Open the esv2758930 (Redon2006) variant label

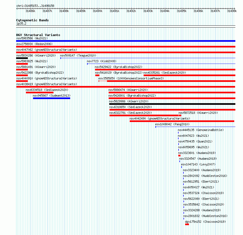click(x=34, y=44)
